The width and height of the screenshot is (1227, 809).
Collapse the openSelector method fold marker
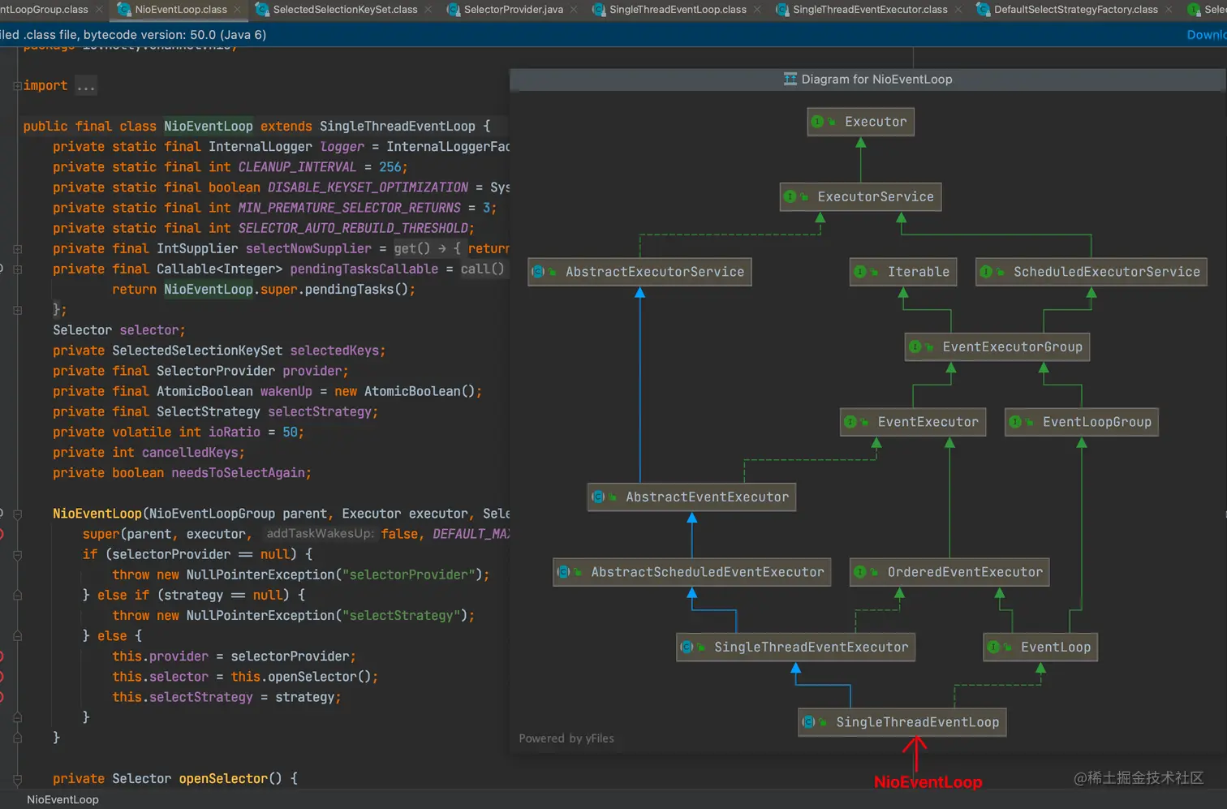point(17,779)
